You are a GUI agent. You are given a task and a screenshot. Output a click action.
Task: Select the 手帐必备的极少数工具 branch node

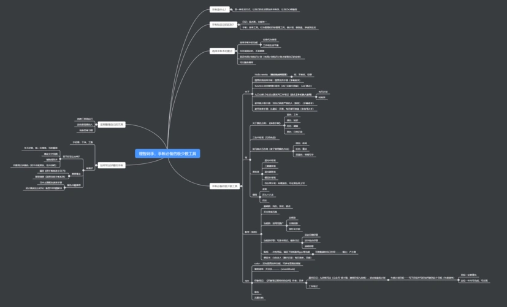coord(224,186)
